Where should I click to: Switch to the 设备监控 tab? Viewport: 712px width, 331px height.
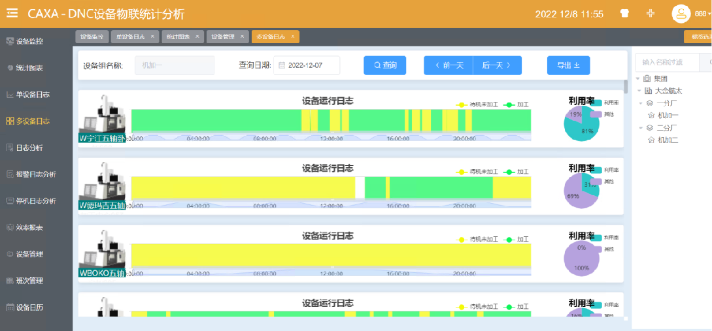(92, 37)
